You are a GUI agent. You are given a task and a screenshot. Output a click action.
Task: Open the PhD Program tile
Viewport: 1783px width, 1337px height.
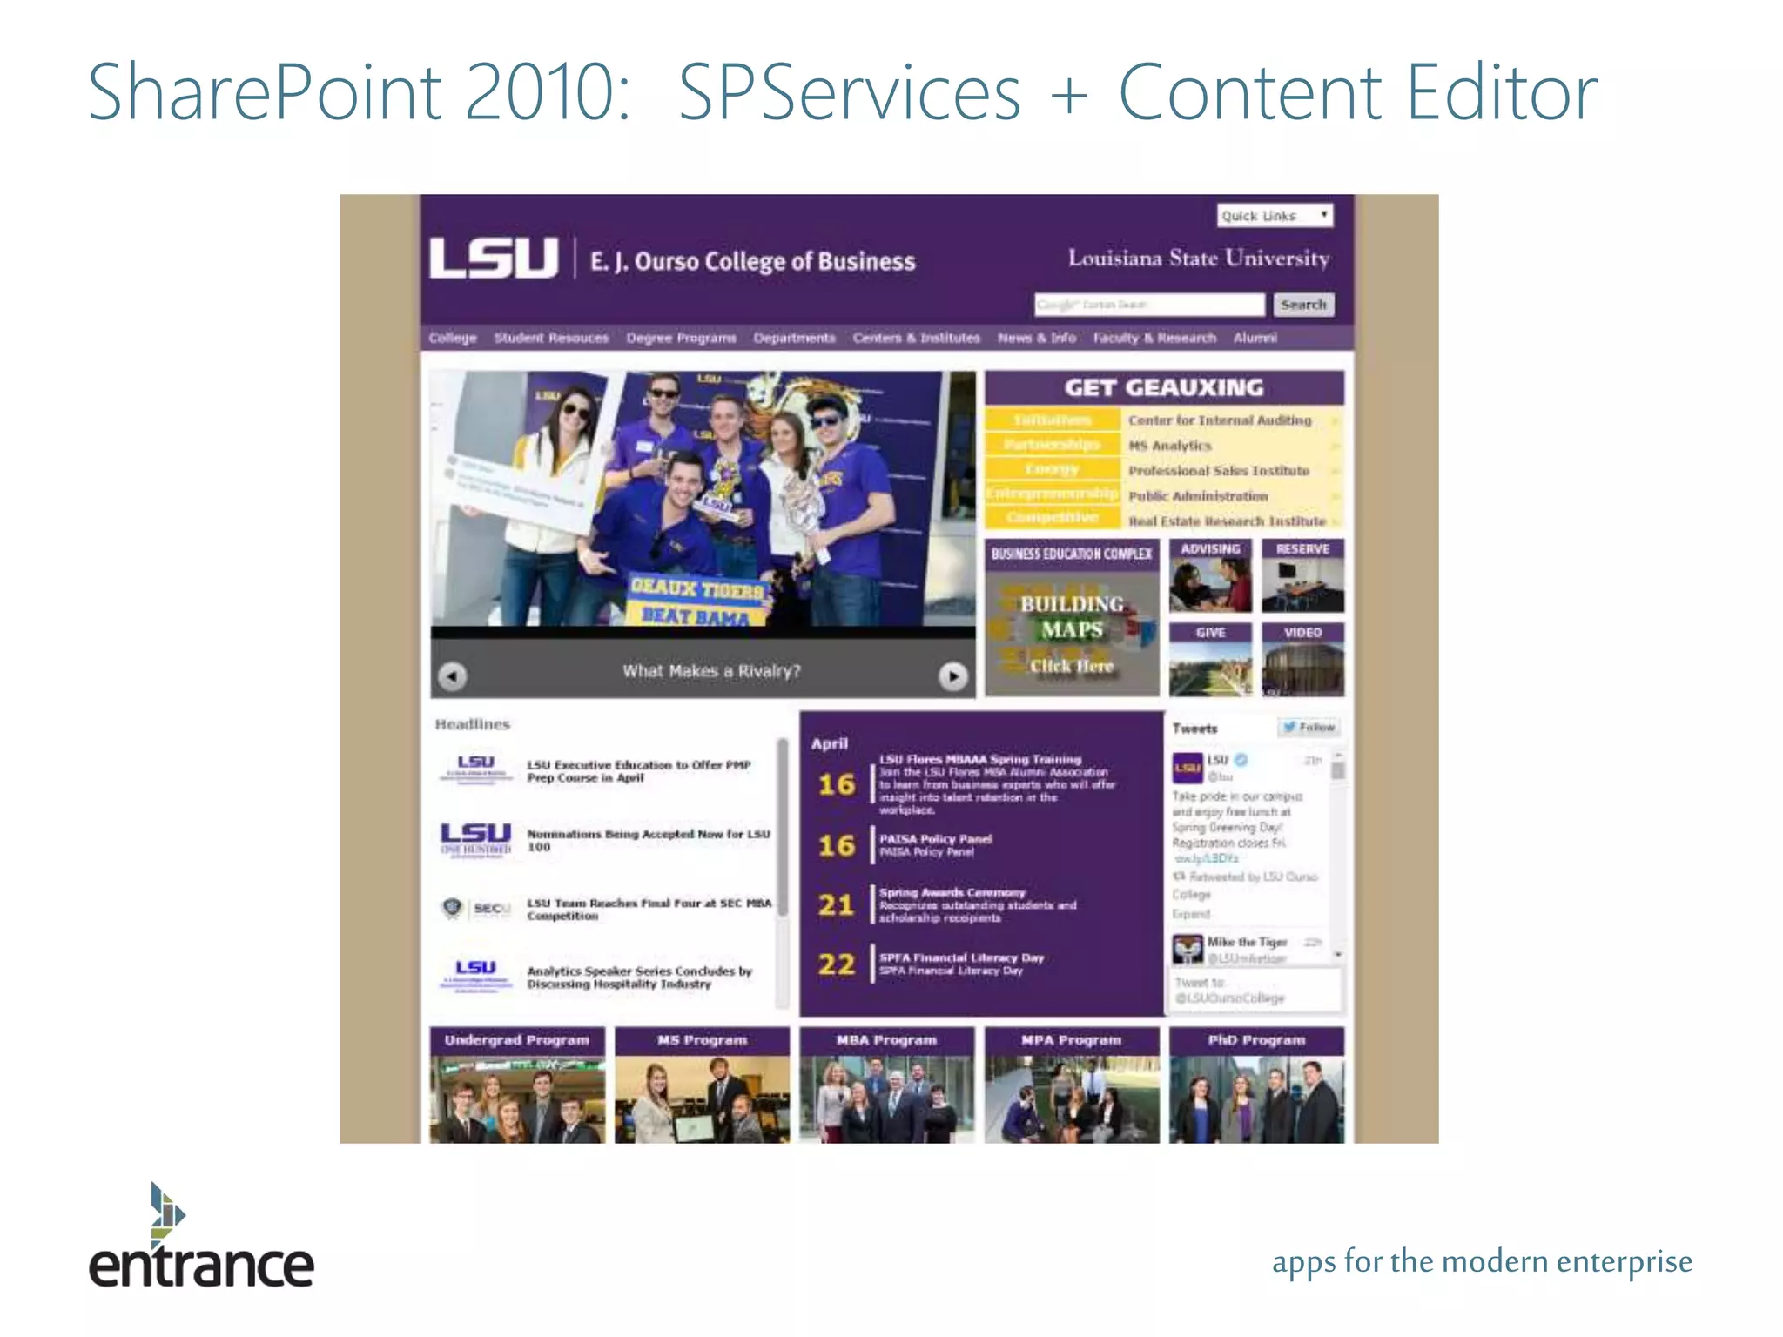coord(1256,1085)
